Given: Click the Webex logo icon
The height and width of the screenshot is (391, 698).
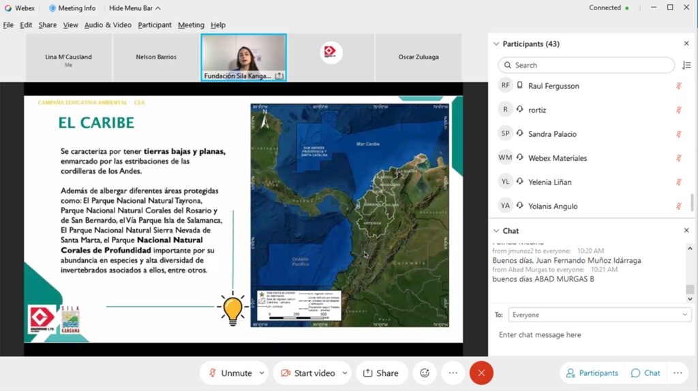Looking at the screenshot, I should tap(8, 8).
